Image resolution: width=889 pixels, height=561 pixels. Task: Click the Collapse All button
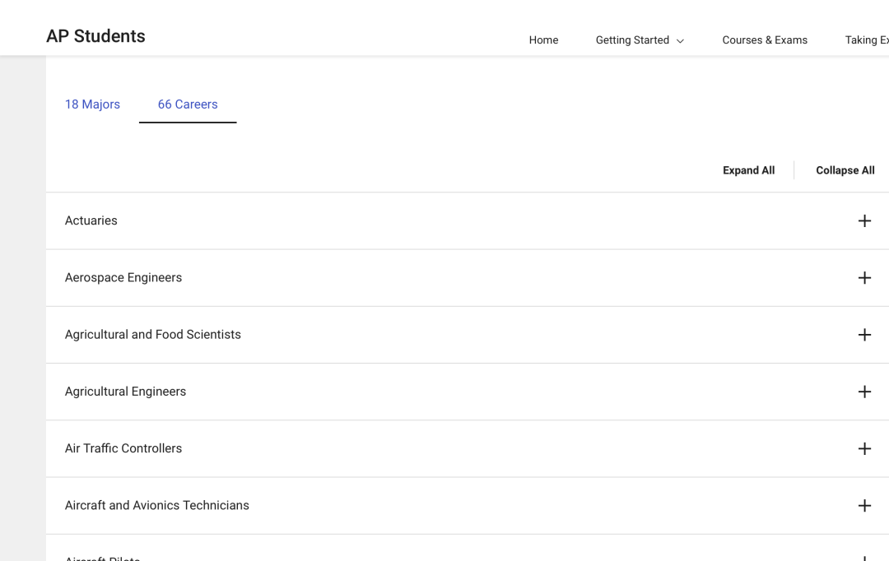(845, 170)
